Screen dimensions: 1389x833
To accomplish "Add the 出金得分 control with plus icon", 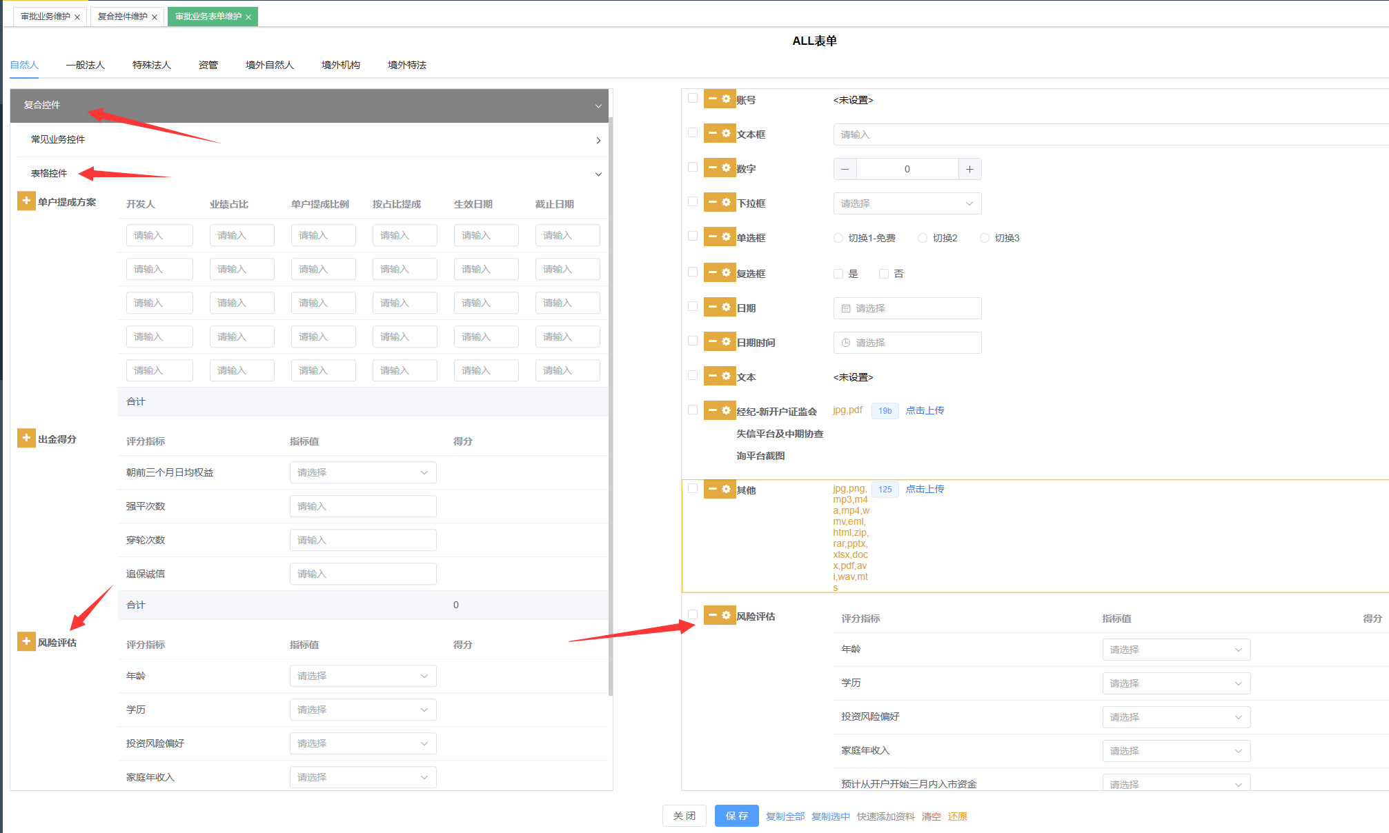I will coord(26,439).
